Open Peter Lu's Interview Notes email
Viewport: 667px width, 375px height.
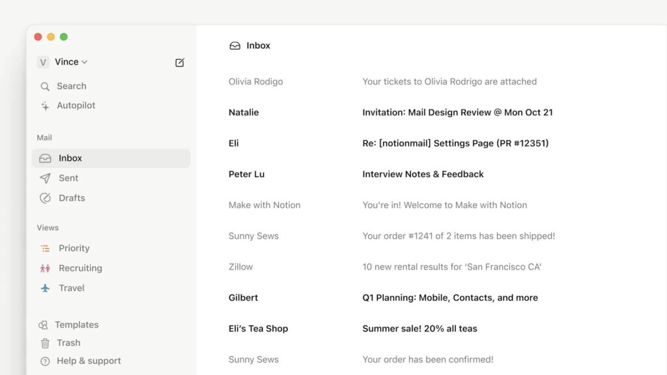pyautogui.click(x=431, y=174)
